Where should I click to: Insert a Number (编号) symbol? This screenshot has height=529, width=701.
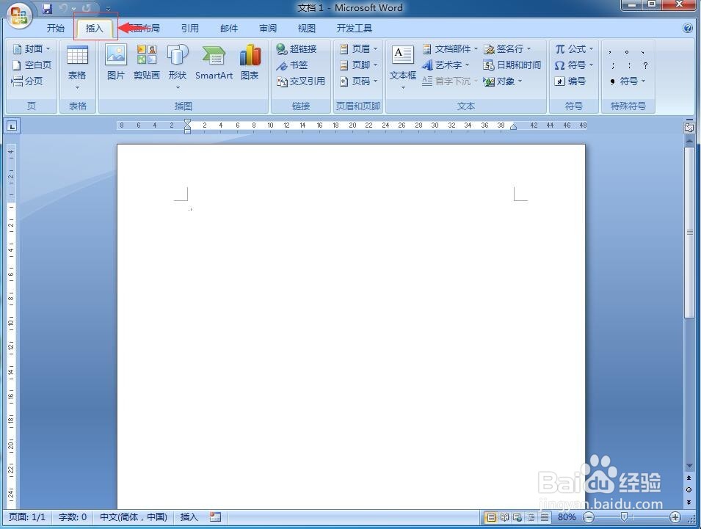[570, 81]
